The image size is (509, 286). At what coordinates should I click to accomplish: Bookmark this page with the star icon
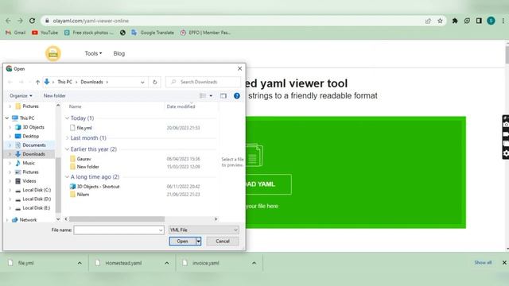pyautogui.click(x=440, y=21)
